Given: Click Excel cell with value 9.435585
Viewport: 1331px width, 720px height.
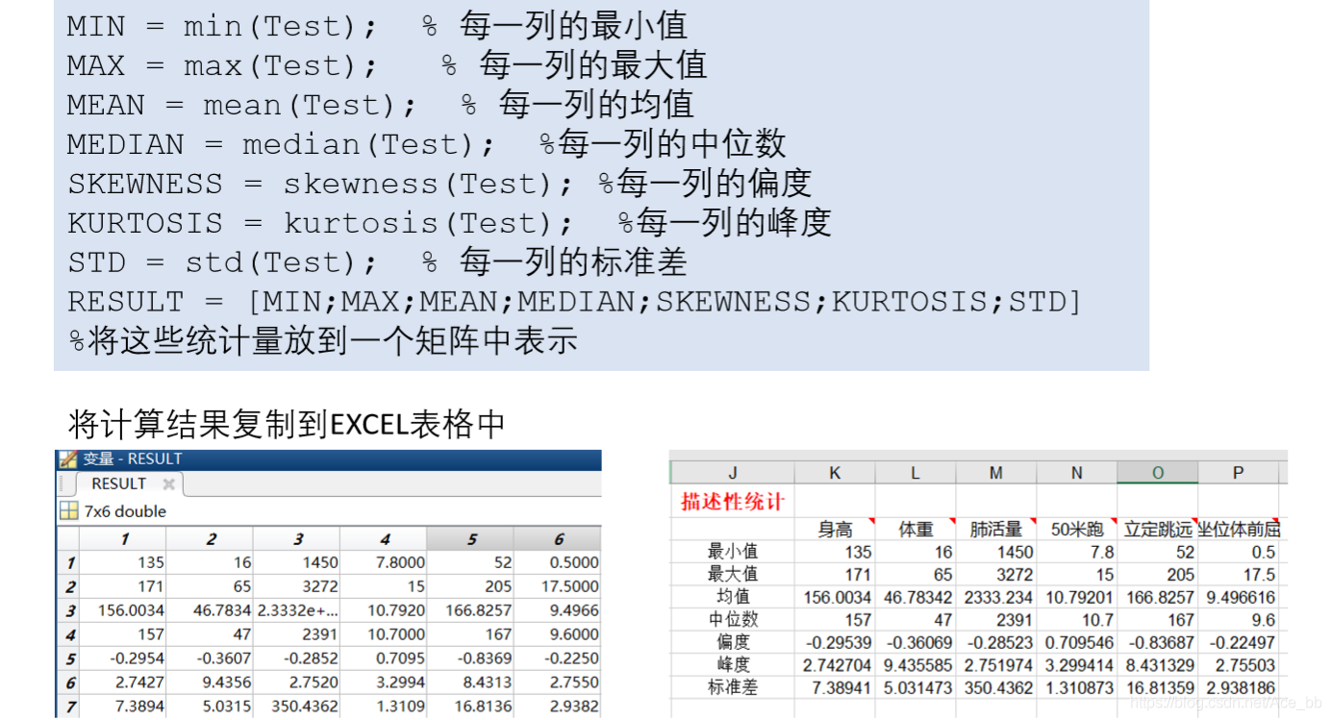Looking at the screenshot, I should pyautogui.click(x=916, y=664).
